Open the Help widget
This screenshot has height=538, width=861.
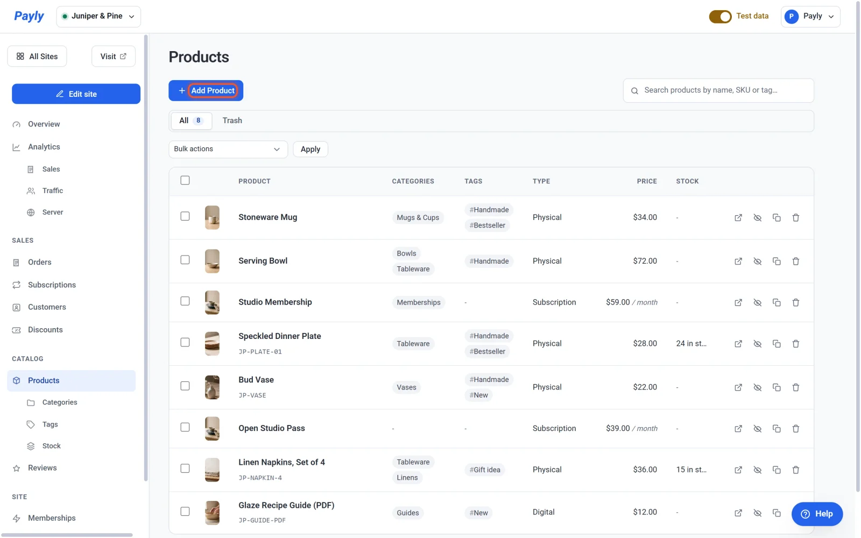pos(817,514)
